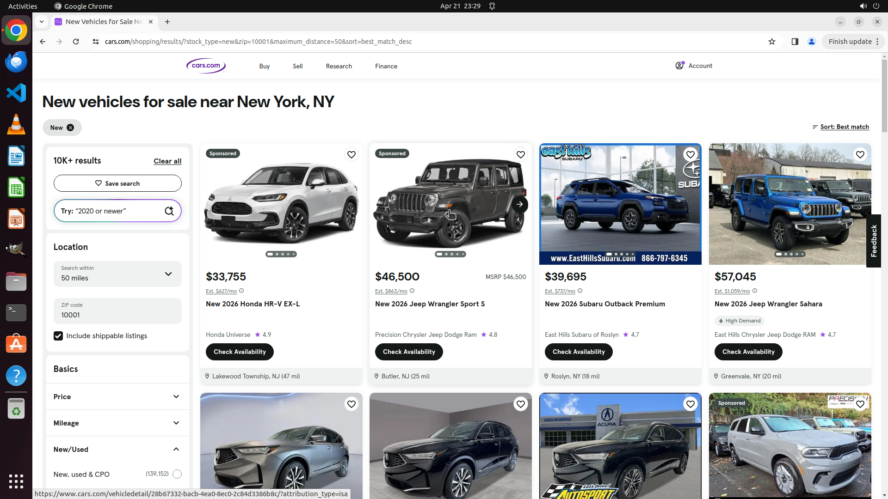Open the Finance menu
This screenshot has height=499, width=888.
coord(386,66)
